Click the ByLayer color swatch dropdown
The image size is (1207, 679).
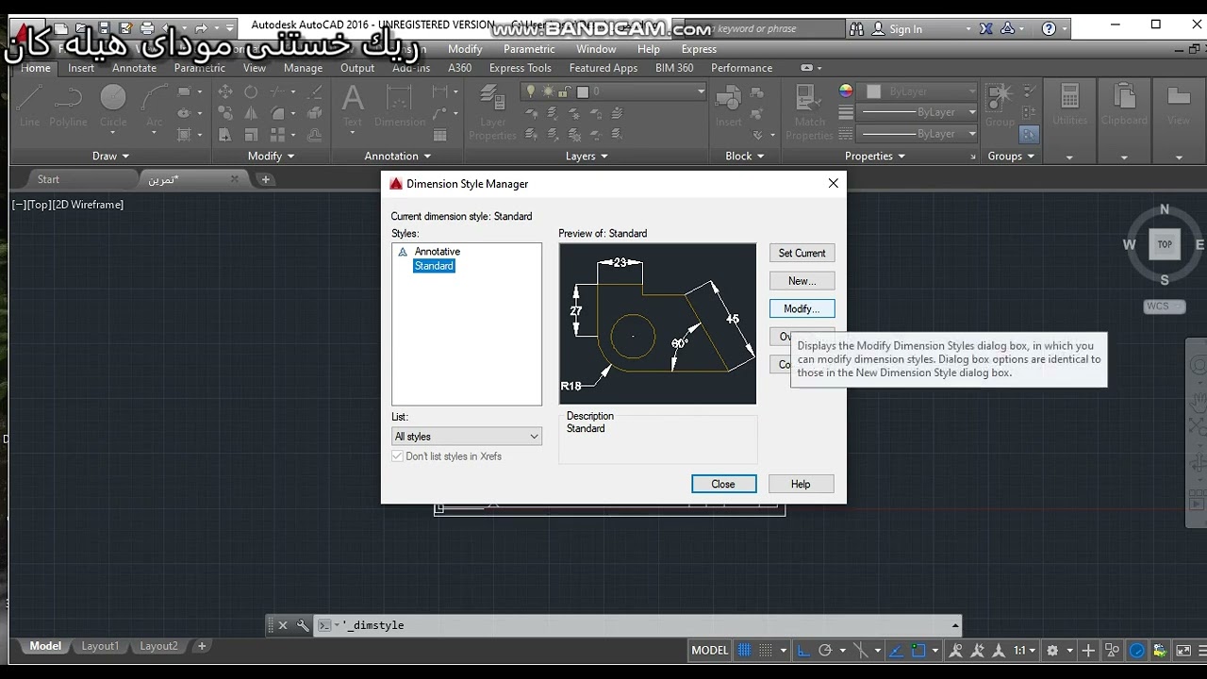pos(920,91)
